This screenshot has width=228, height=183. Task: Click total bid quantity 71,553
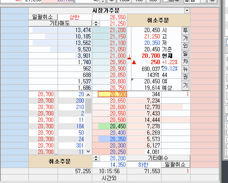point(144,171)
